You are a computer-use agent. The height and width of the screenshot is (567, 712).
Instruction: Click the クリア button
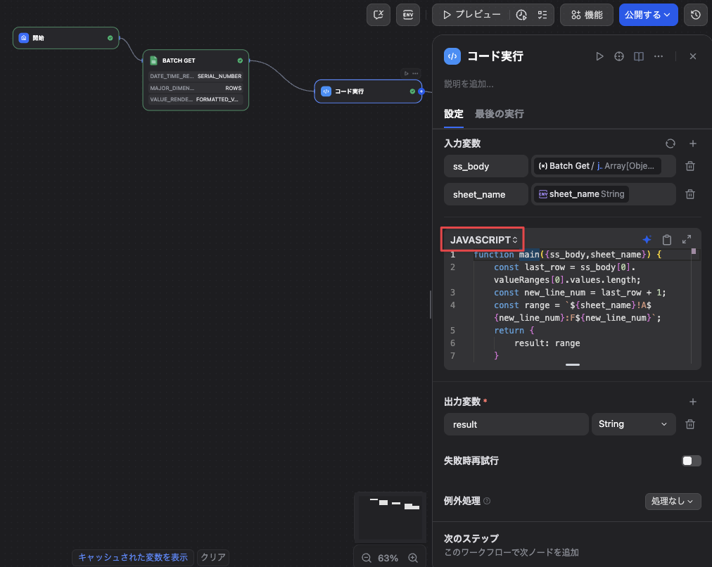click(x=213, y=557)
